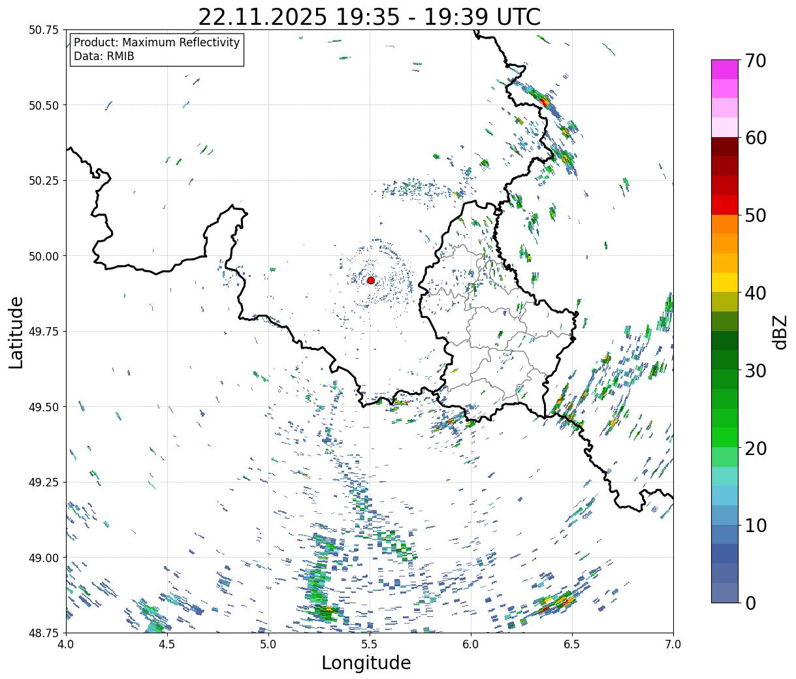Viewport: 796px width, 679px height.
Task: Click the slate blue swatch just above 0 dBZ
Action: pyautogui.click(x=725, y=592)
